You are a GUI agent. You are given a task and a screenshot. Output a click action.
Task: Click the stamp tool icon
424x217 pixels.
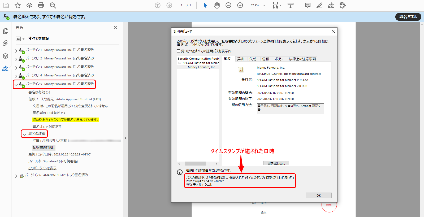(x=343, y=5)
